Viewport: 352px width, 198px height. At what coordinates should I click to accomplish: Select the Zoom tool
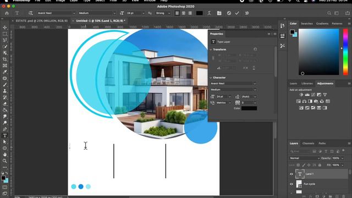point(5,161)
